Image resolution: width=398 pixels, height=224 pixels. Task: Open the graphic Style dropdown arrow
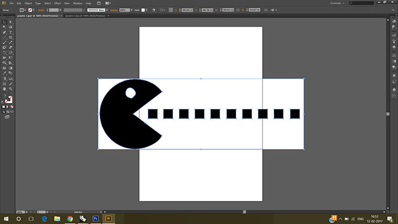(147, 10)
